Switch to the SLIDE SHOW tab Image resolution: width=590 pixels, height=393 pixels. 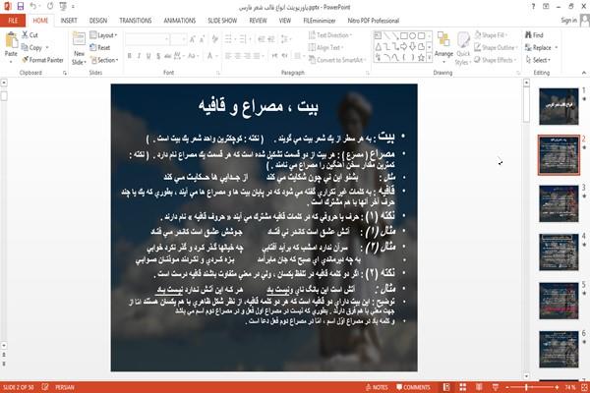pyautogui.click(x=222, y=21)
